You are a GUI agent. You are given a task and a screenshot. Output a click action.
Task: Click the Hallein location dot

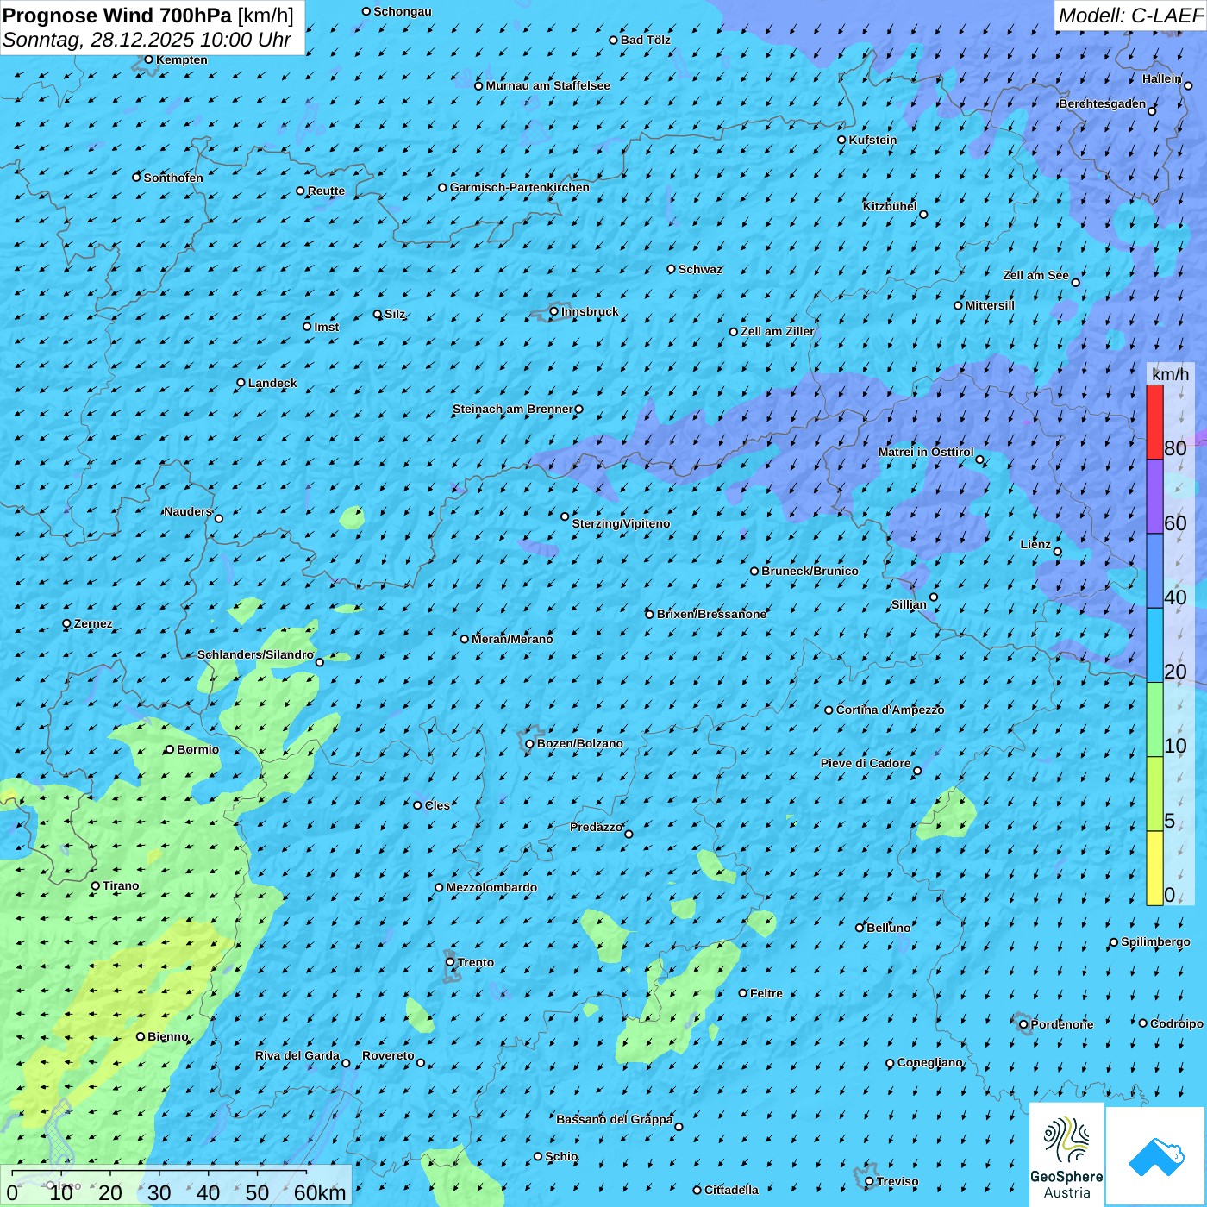pos(1188,85)
